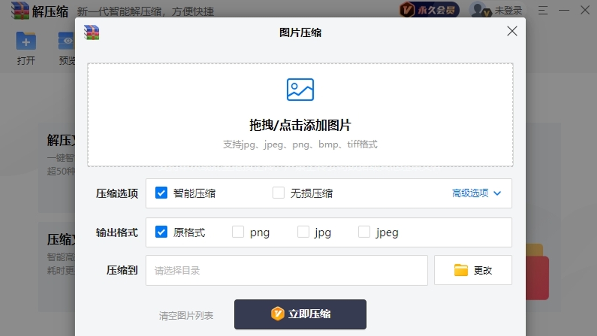Click the 立即压缩 compress button
The height and width of the screenshot is (336, 597).
click(x=300, y=314)
